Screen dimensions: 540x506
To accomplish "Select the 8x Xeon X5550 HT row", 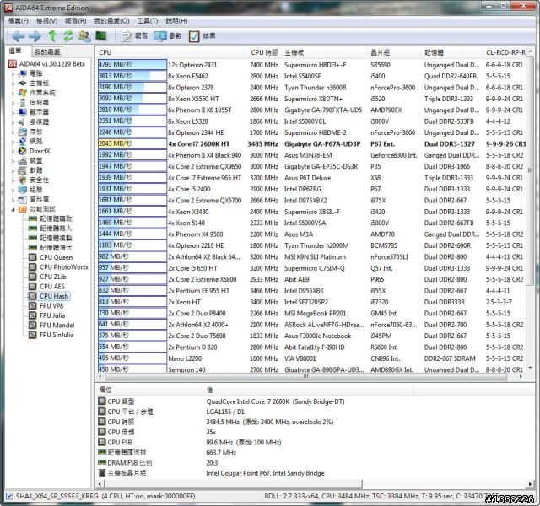I will click(311, 99).
